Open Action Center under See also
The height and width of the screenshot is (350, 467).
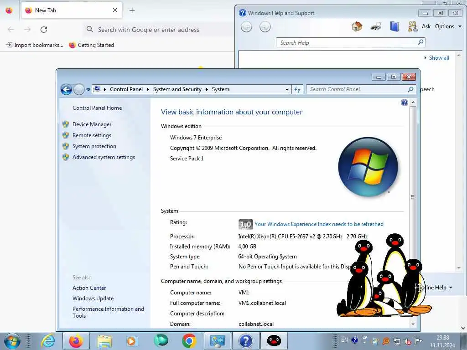(x=89, y=288)
